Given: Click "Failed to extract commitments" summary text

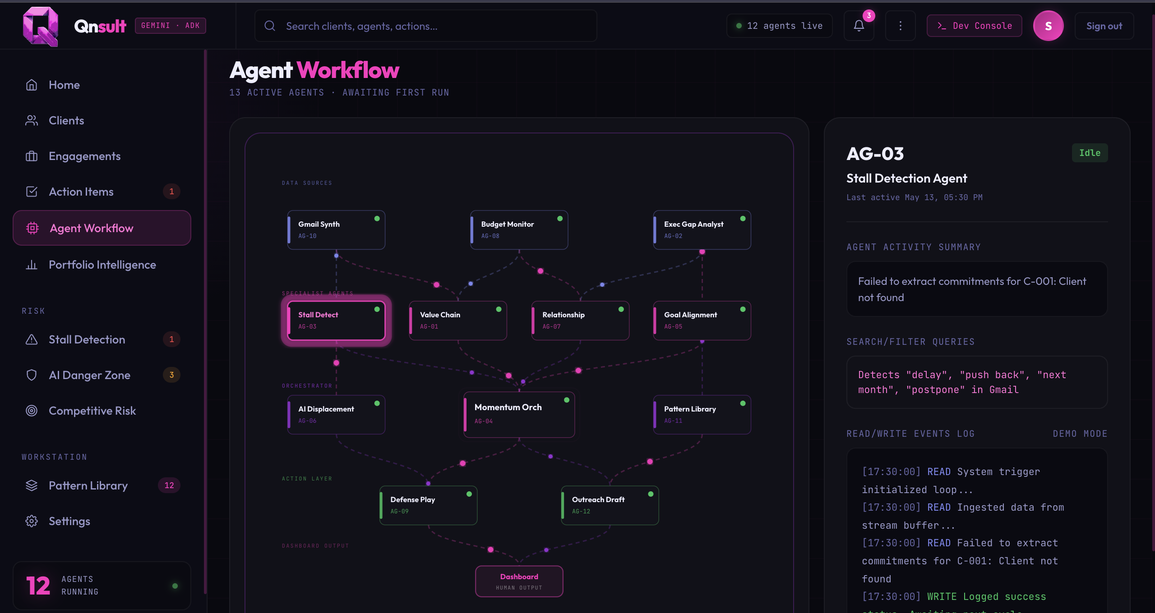Looking at the screenshot, I should click(972, 289).
